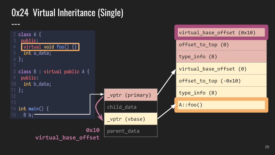Click 'class B : virtual public A {' line
The image size is (275, 155).
tap(54, 72)
